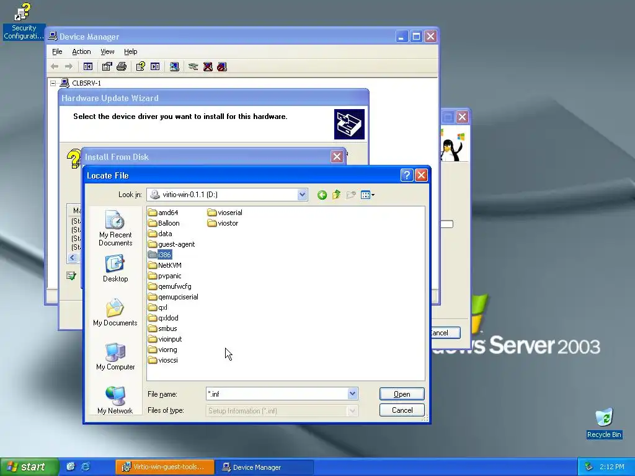Open My Recent Documents place
The height and width of the screenshot is (476, 635).
coord(115,228)
